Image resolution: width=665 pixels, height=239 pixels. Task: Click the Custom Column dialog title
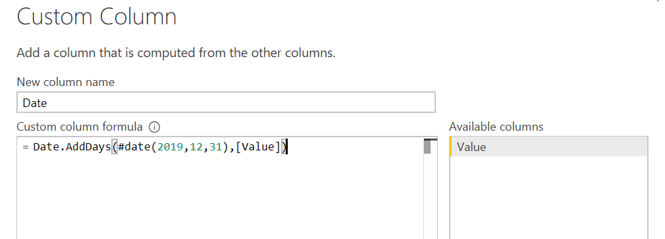coord(97,17)
